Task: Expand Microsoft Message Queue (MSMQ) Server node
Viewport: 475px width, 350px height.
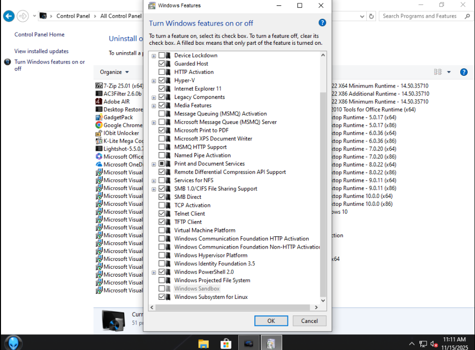Action: click(154, 123)
